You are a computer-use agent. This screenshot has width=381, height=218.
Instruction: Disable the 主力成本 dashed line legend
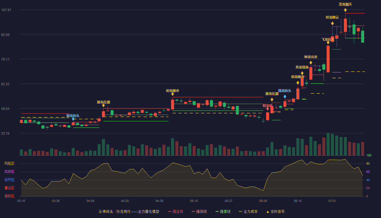point(248,211)
